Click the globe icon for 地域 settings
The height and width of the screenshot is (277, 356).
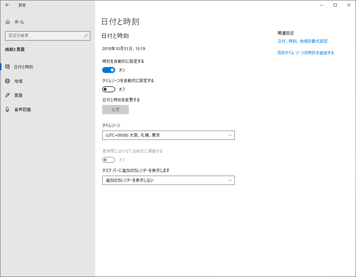point(8,81)
